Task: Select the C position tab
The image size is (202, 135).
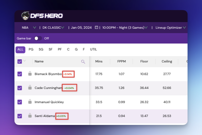Action: pyautogui.click(x=68, y=49)
